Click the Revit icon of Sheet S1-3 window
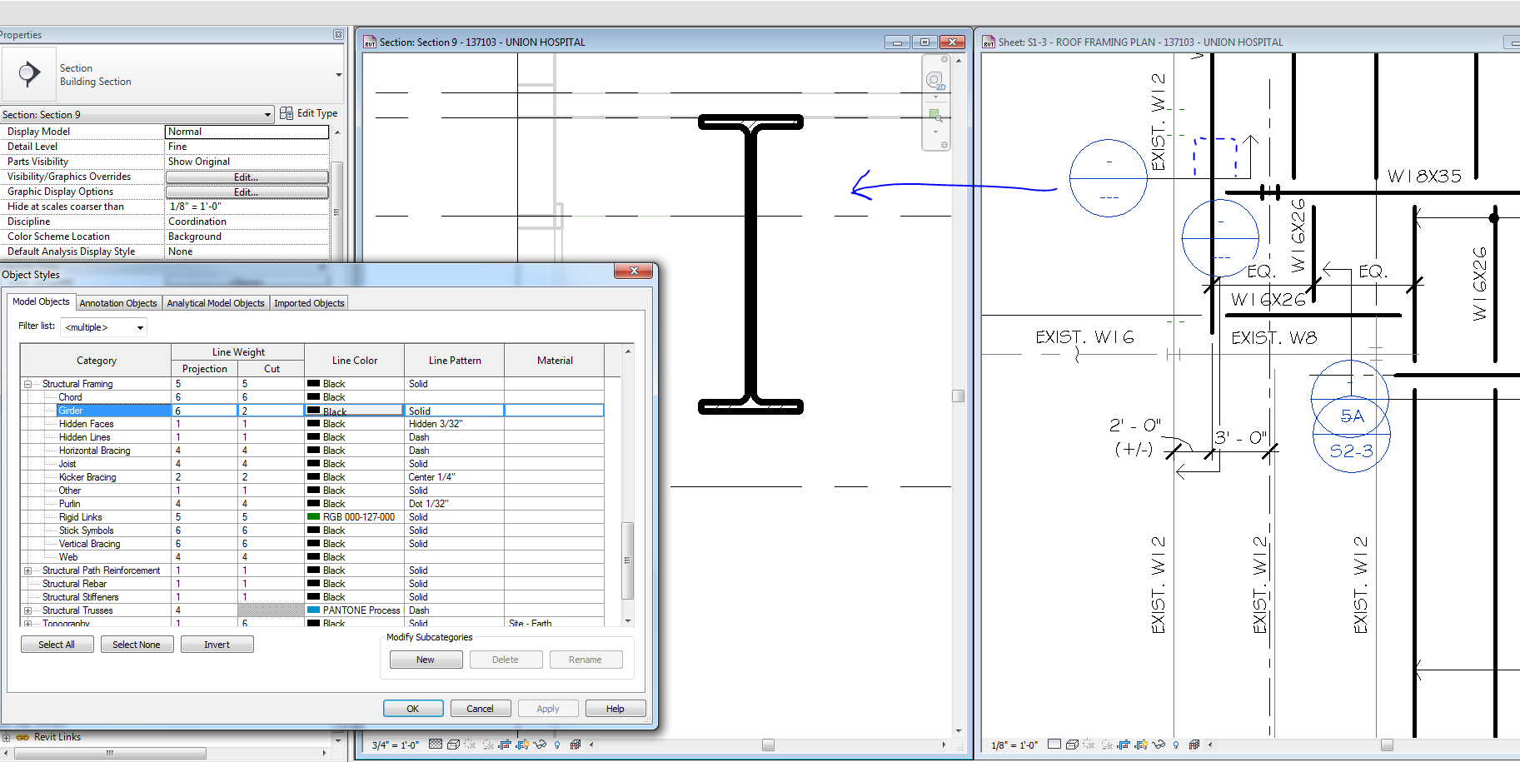The width and height of the screenshot is (1520, 762). point(989,42)
